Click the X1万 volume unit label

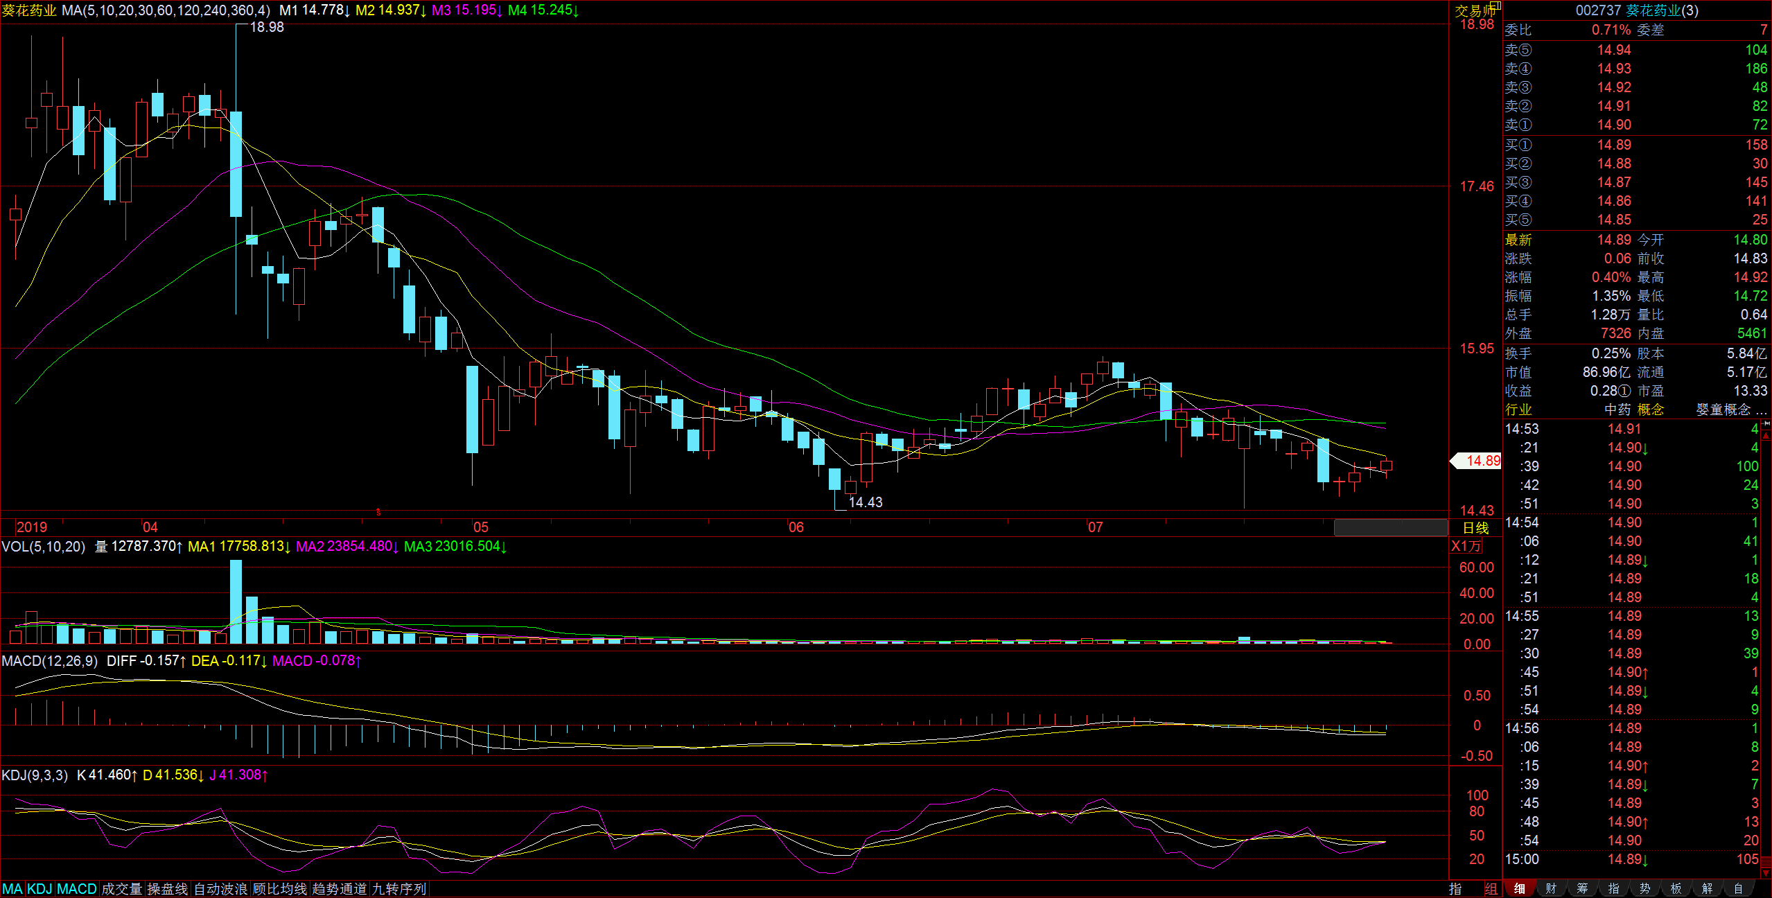tap(1466, 546)
